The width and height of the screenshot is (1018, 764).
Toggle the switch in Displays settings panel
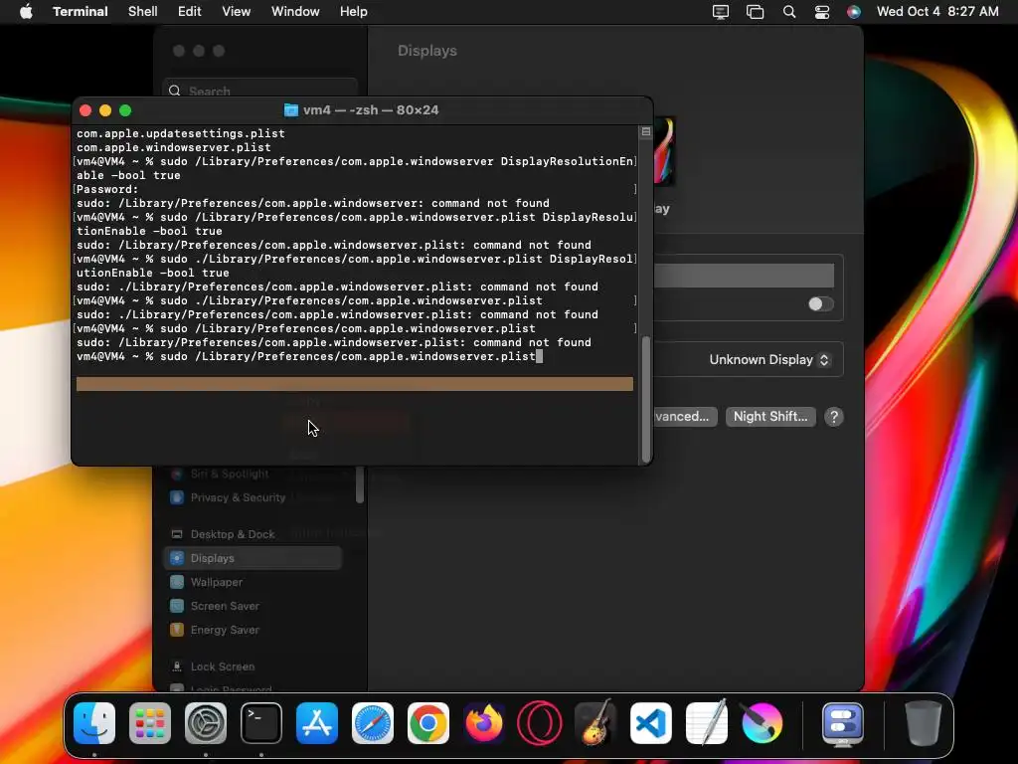coord(820,304)
